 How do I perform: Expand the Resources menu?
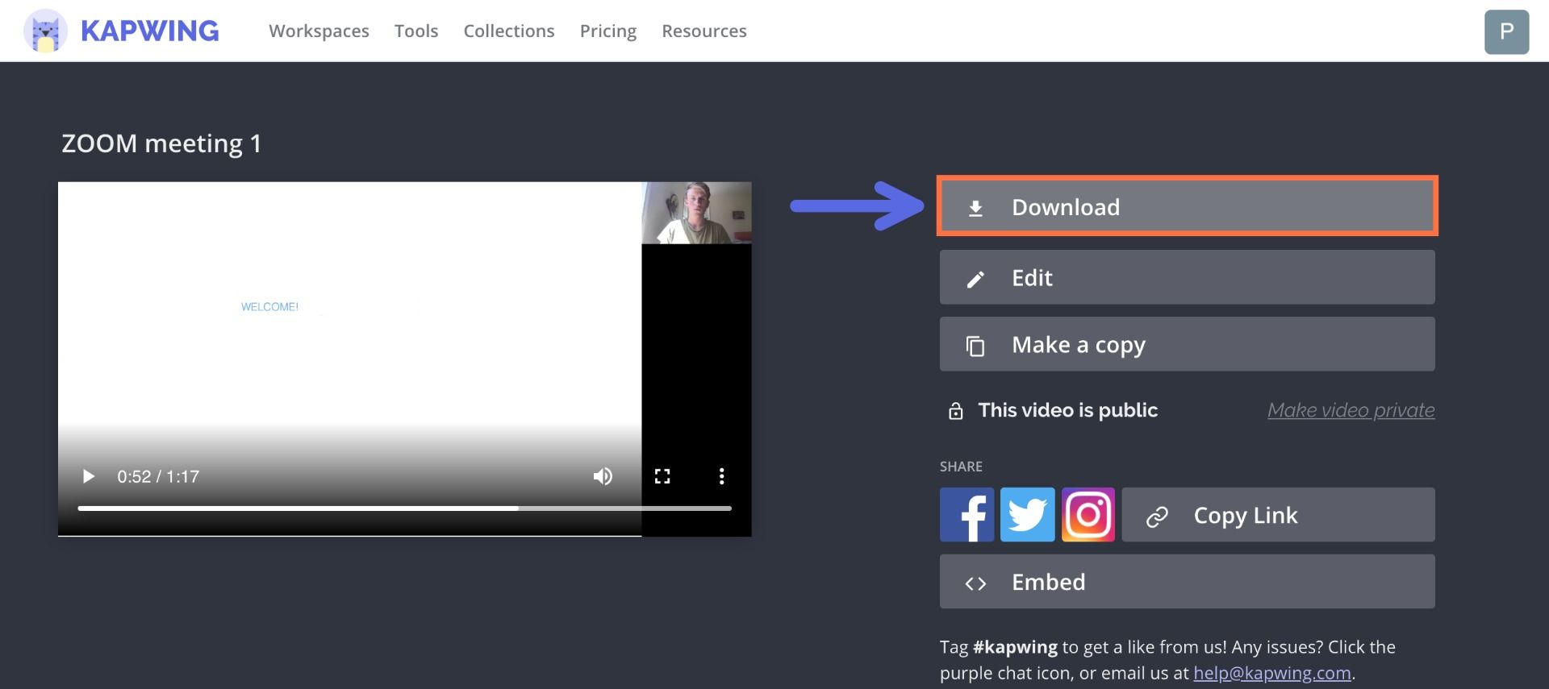pyautogui.click(x=704, y=31)
